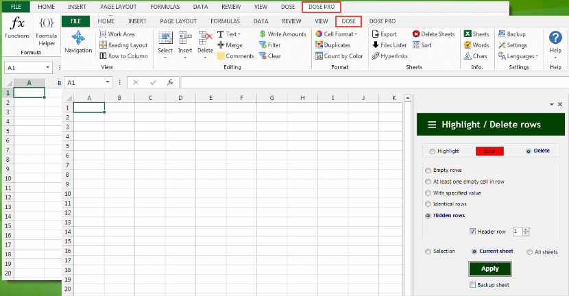Screen dimensions: 569x296
Task: Click the Backup icon
Action: point(502,34)
